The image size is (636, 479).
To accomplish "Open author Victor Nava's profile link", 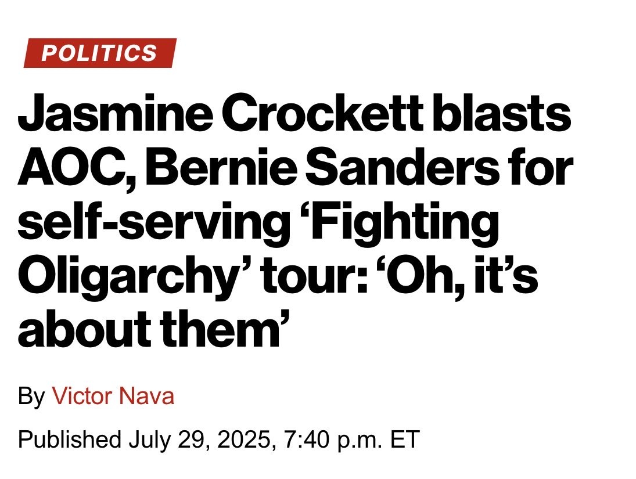I will [x=113, y=397].
